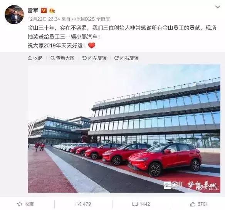Favorite the post with star 收藏
The image size is (225, 210).
[x=25, y=204]
